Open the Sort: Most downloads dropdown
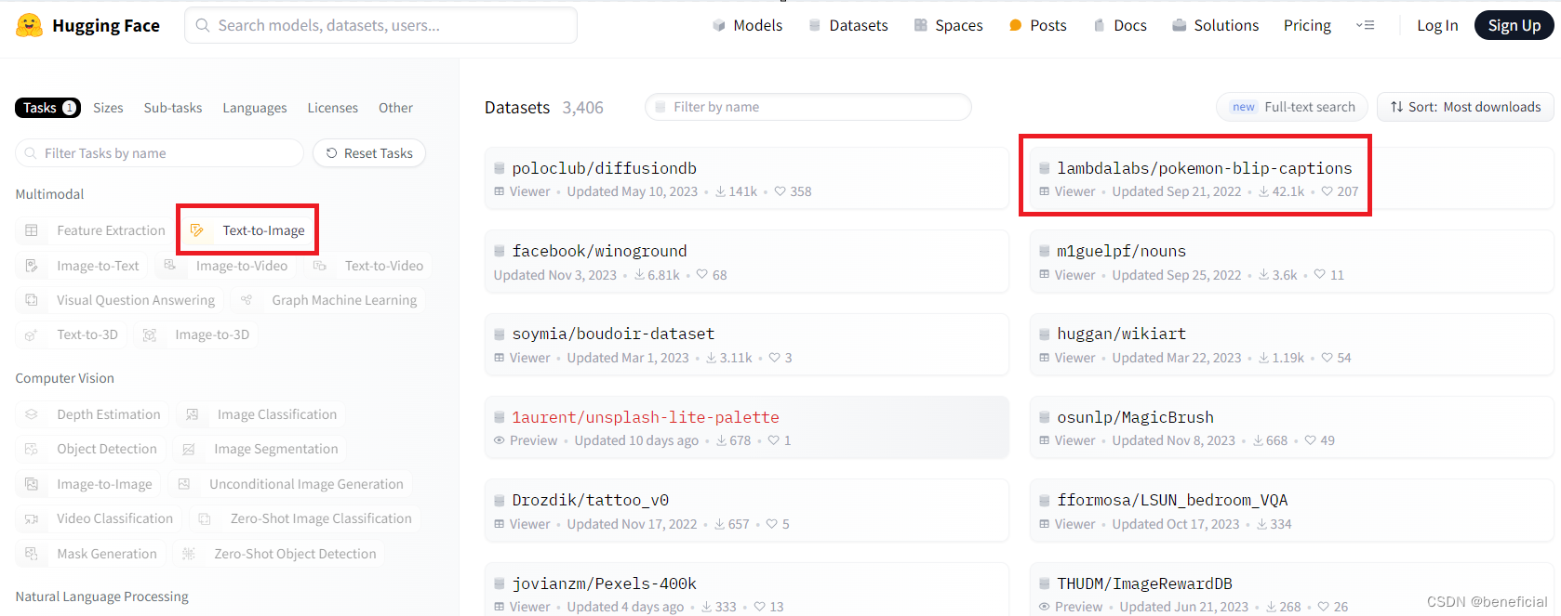The width and height of the screenshot is (1561, 616). [x=1465, y=107]
